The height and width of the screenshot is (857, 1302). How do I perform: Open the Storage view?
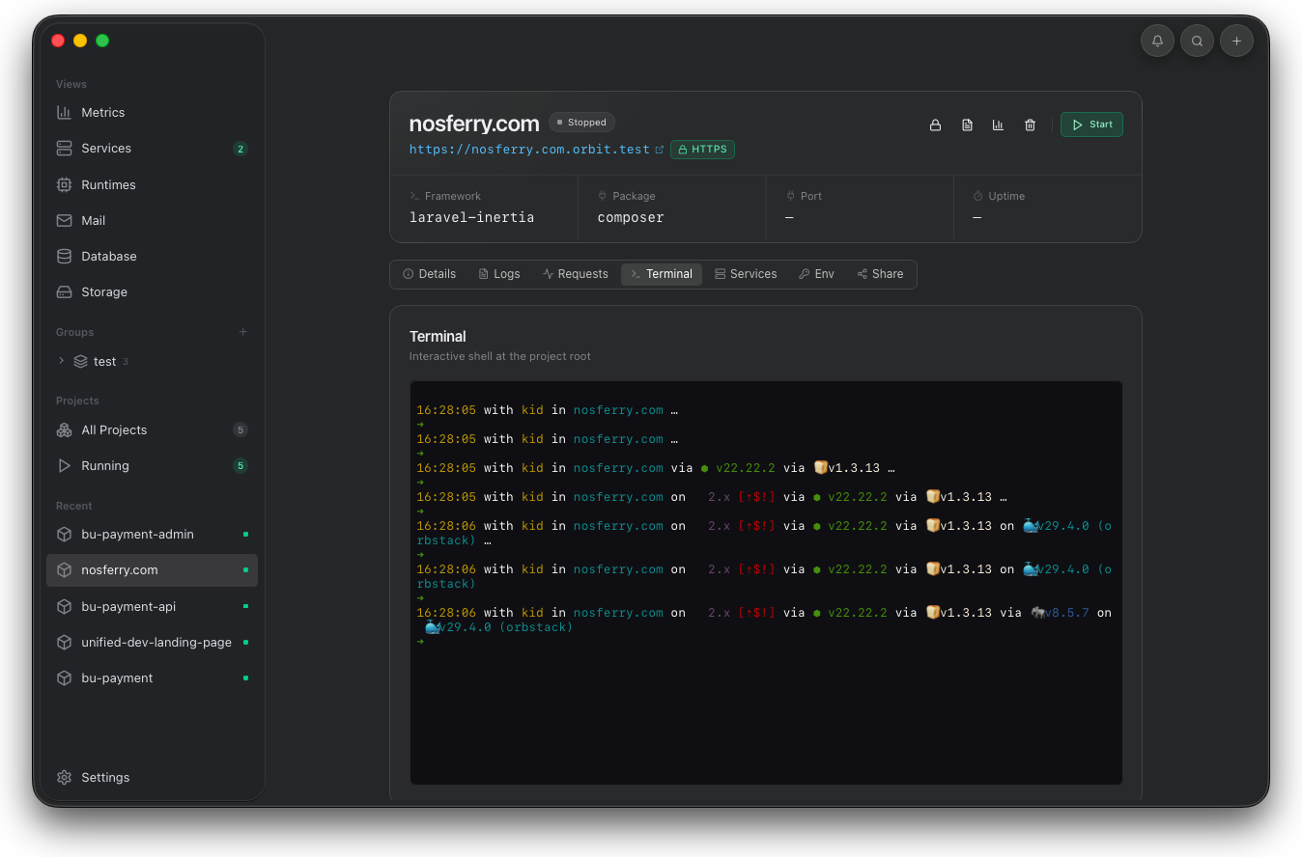(152, 291)
